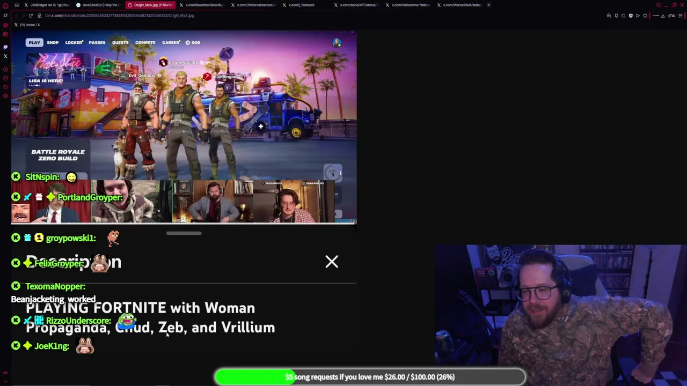Click the profile avatar in Fortnite lobby

click(337, 43)
